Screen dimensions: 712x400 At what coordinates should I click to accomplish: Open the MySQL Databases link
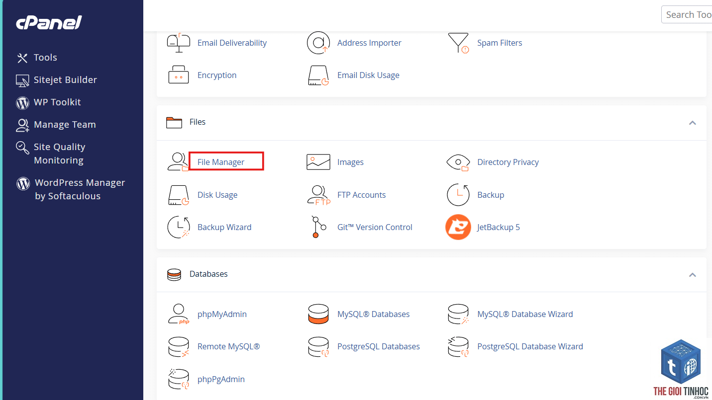tap(374, 314)
